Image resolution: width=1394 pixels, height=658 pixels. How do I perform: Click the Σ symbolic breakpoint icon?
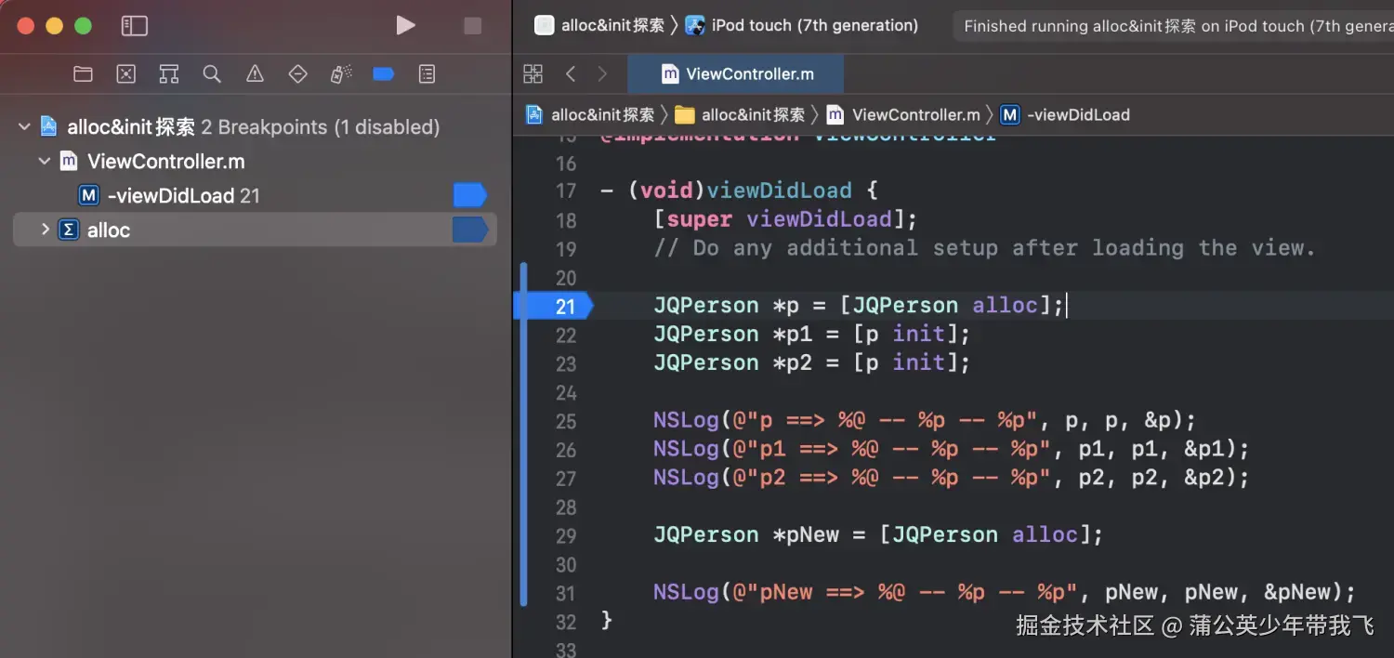click(68, 230)
